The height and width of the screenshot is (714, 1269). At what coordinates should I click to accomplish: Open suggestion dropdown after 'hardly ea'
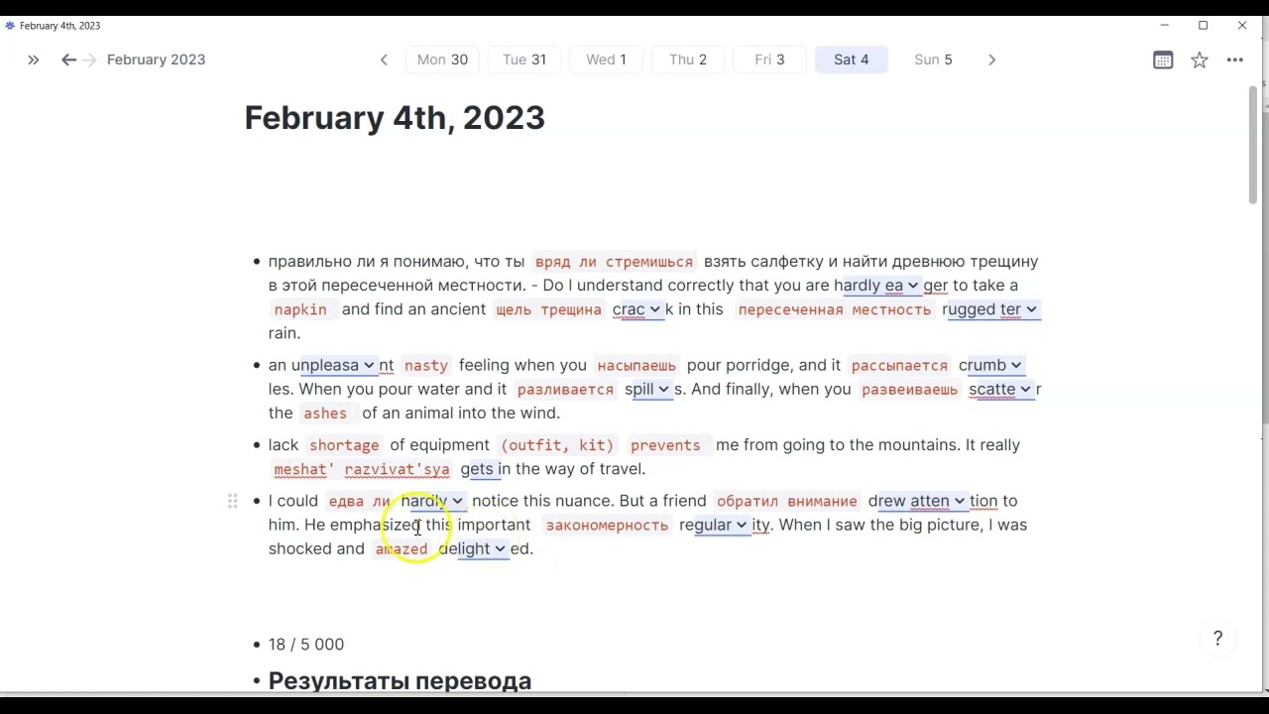[912, 286]
